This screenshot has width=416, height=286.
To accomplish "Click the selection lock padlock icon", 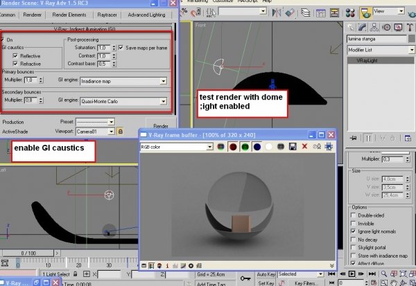I will (76, 274).
